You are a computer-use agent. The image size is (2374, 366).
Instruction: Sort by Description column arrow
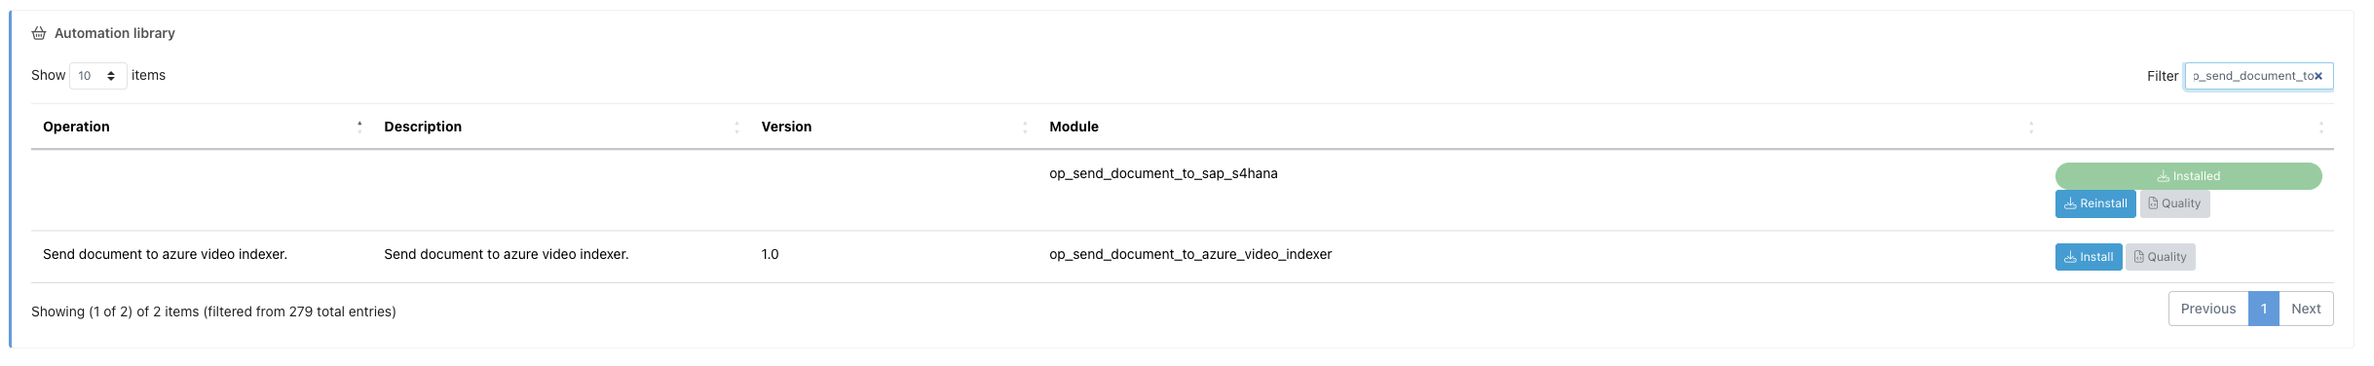[736, 128]
